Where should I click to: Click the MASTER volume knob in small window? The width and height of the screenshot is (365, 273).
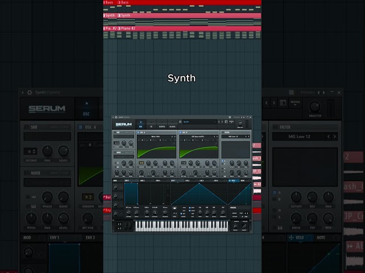coord(240,123)
